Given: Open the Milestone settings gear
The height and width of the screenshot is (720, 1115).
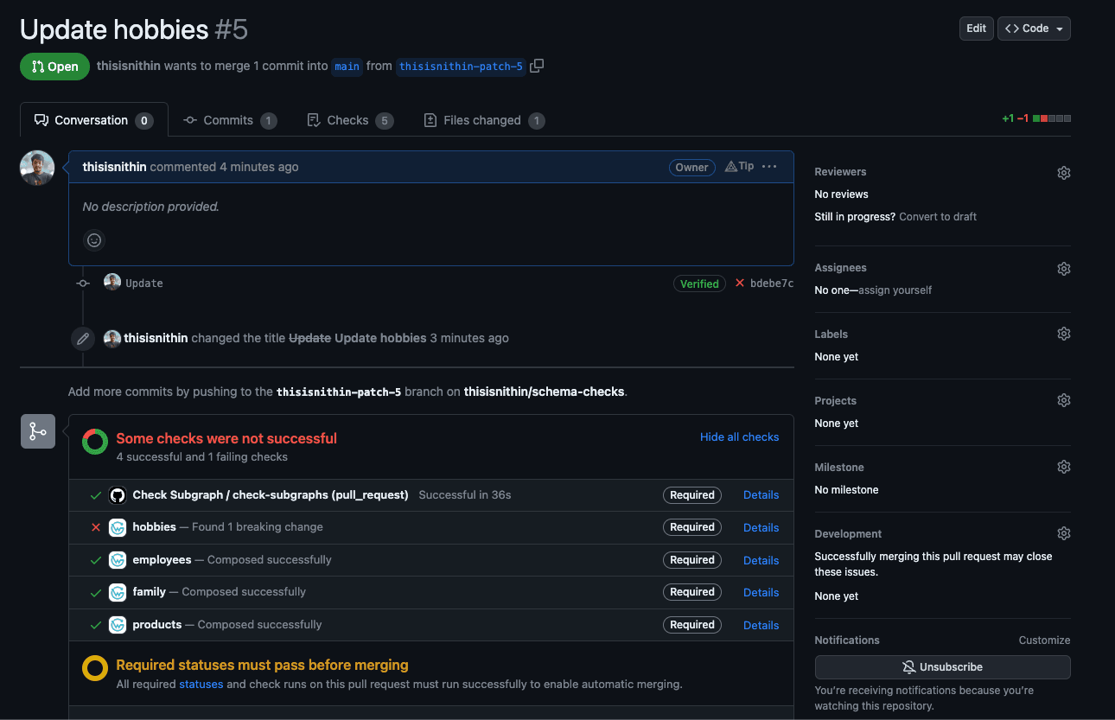Looking at the screenshot, I should (x=1064, y=466).
